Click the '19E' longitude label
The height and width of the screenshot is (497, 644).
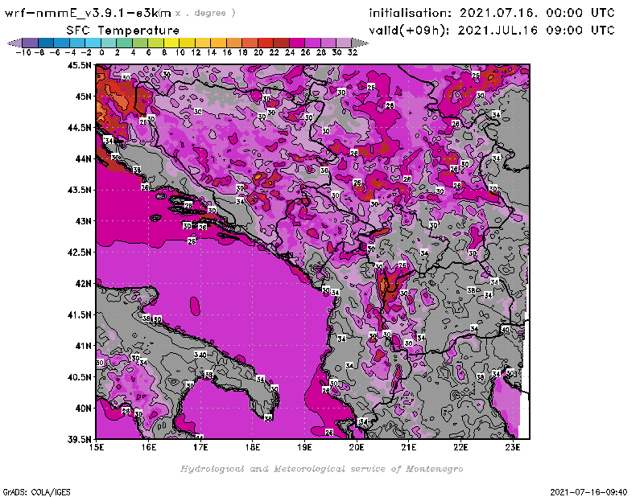(304, 447)
